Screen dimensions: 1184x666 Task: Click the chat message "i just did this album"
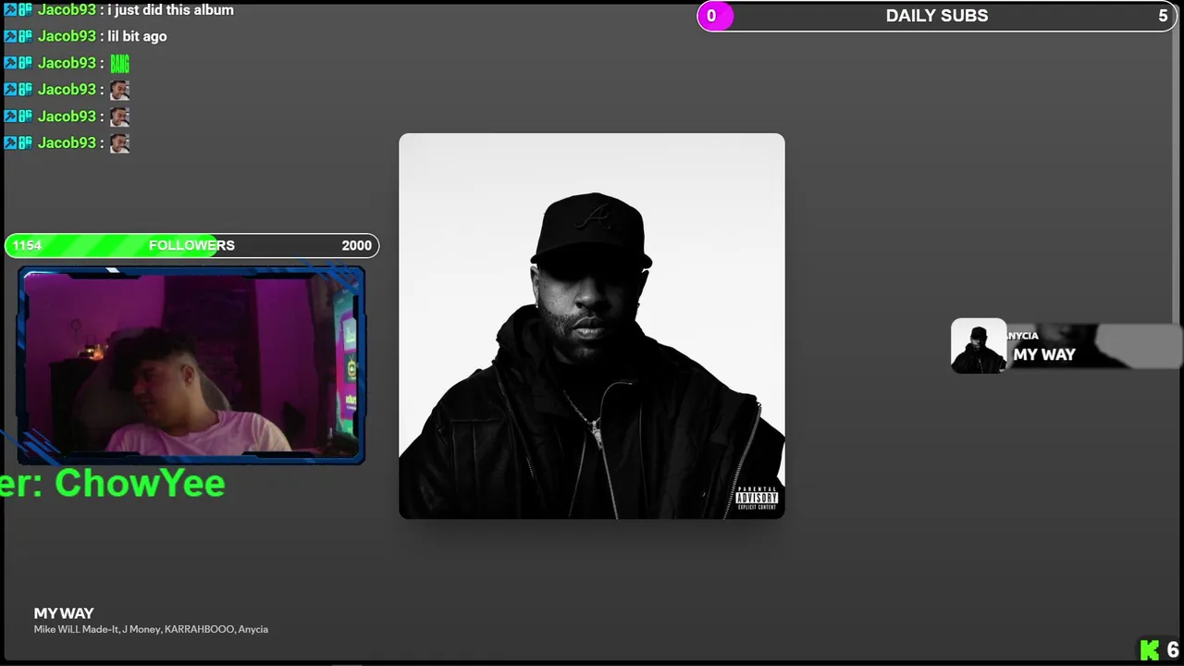170,10
